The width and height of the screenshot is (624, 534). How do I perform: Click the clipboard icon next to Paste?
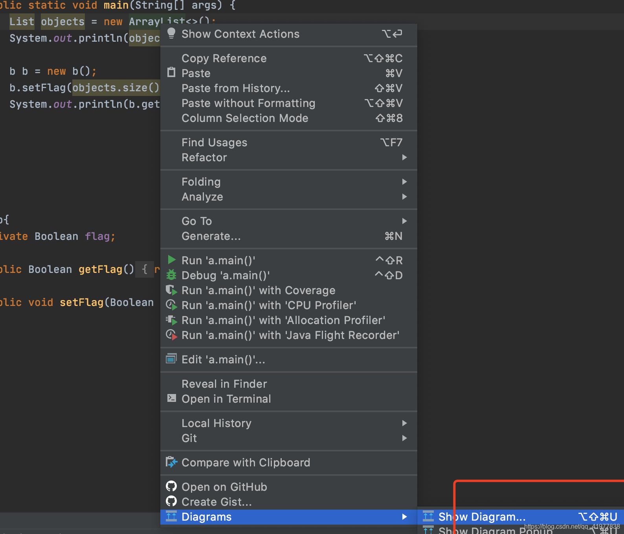tap(171, 72)
